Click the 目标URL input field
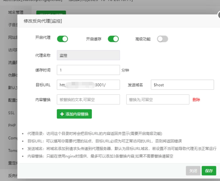Image resolution: width=220 pixels, height=181 pixels. tap(88, 85)
